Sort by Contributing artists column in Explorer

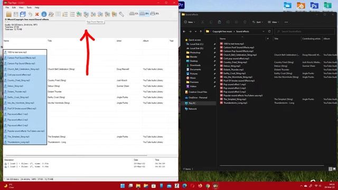click(311, 39)
